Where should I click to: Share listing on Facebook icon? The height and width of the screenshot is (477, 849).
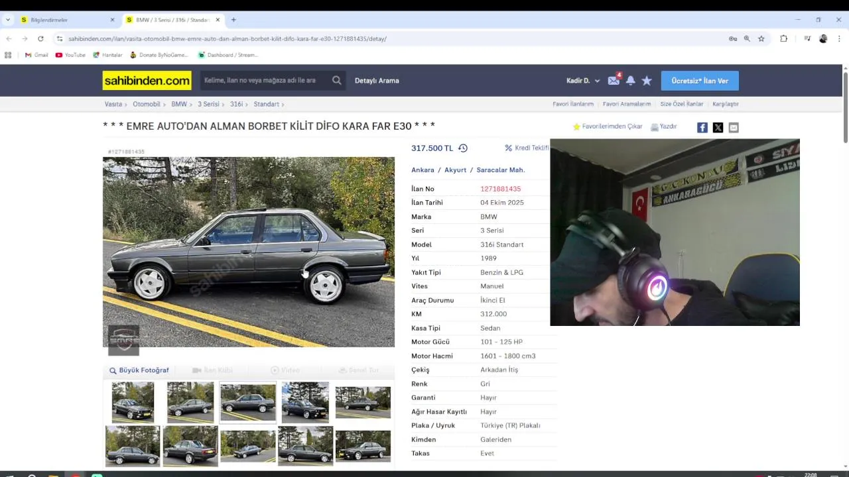702,127
